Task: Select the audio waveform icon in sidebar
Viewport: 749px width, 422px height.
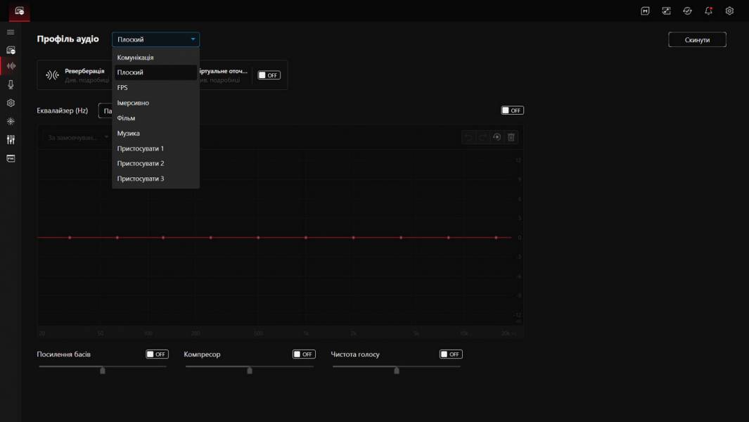Action: (x=11, y=66)
